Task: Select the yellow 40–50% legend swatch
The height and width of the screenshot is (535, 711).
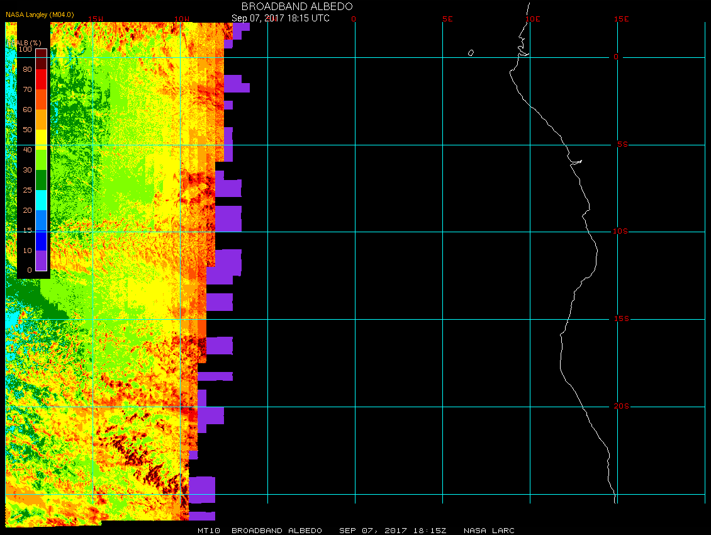Action: (41, 139)
